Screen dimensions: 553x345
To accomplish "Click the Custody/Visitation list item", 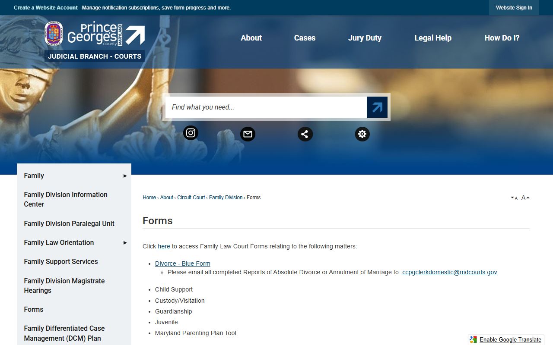I will coord(180,301).
